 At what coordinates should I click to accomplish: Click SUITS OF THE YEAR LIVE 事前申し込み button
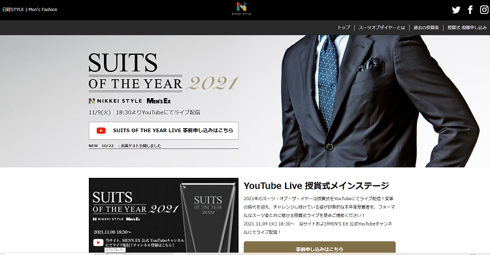pos(163,131)
